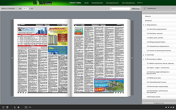Click the print icon in bottom toolbar

pos(19,107)
